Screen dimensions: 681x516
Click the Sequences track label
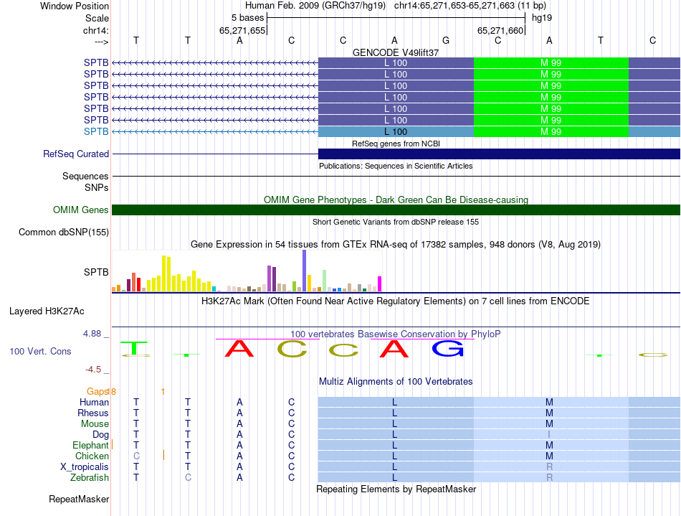pyautogui.click(x=85, y=176)
